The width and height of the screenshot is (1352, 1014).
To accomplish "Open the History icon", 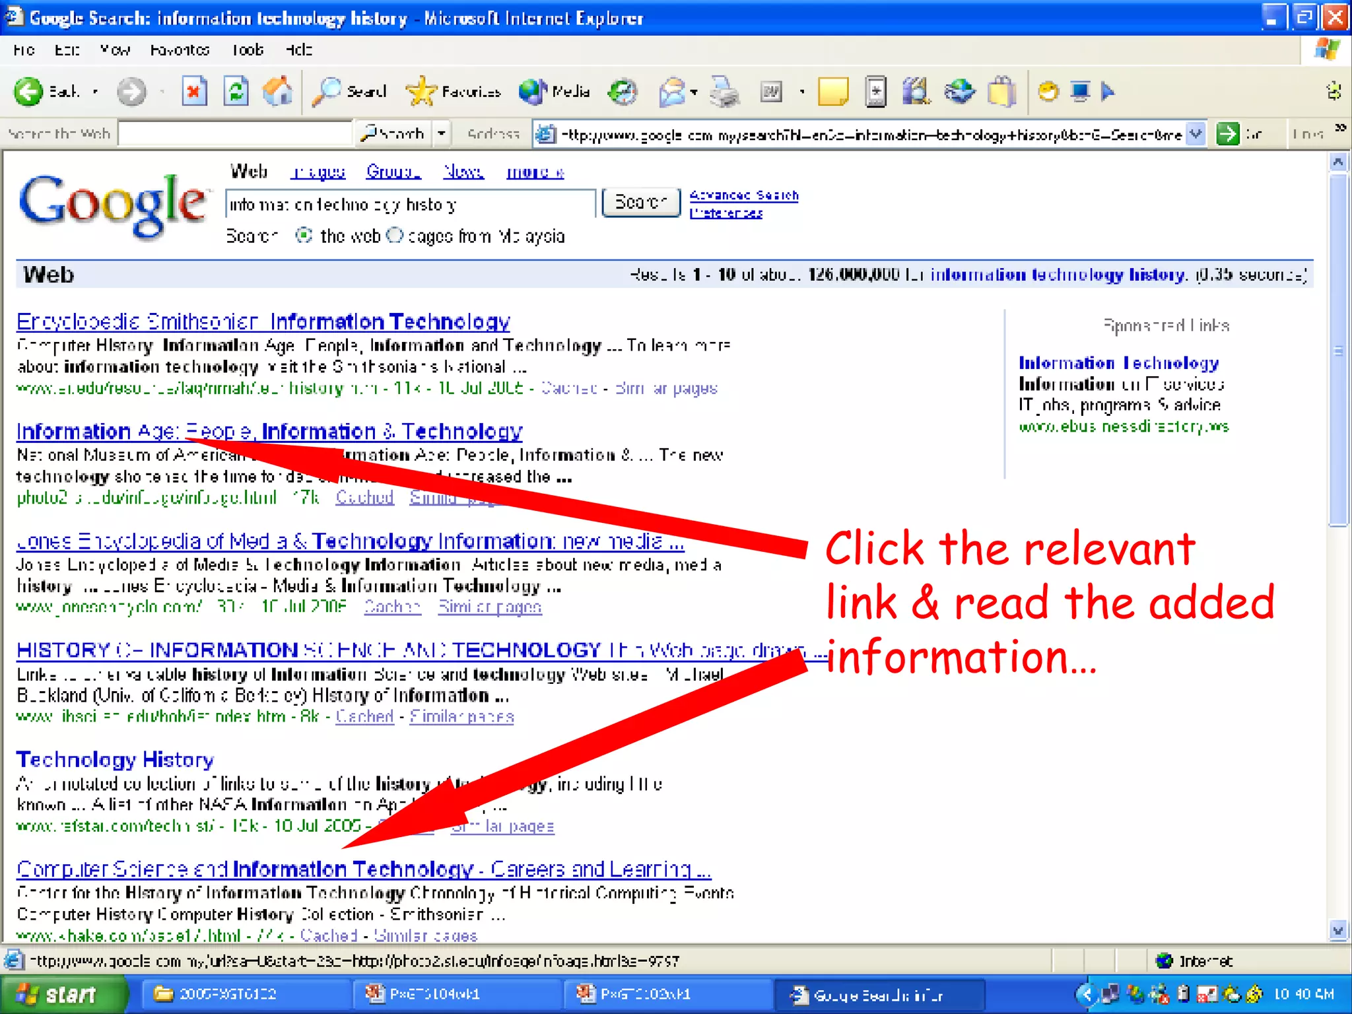I will point(622,92).
